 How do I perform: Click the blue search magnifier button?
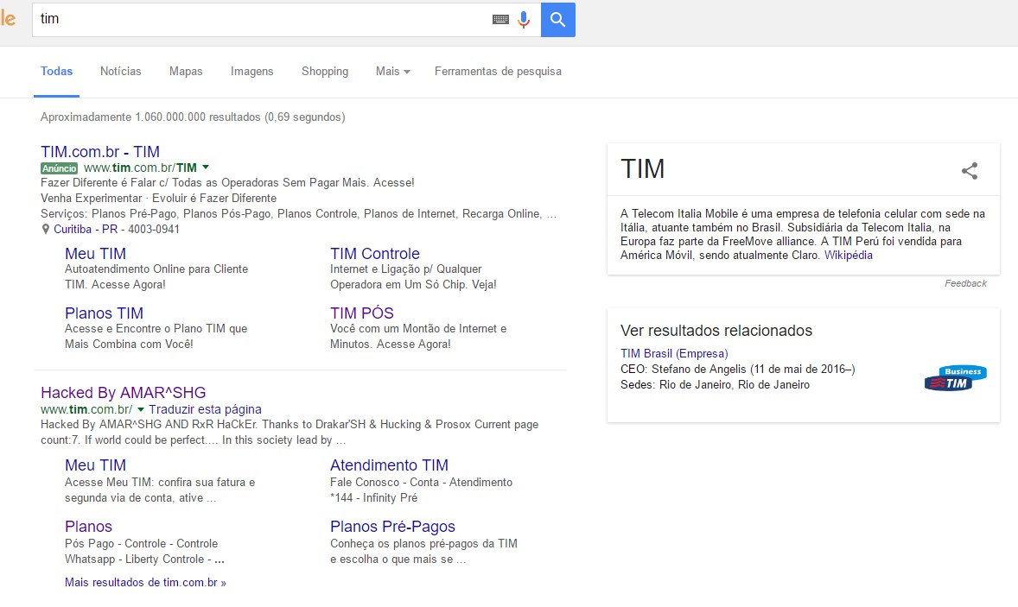[557, 20]
